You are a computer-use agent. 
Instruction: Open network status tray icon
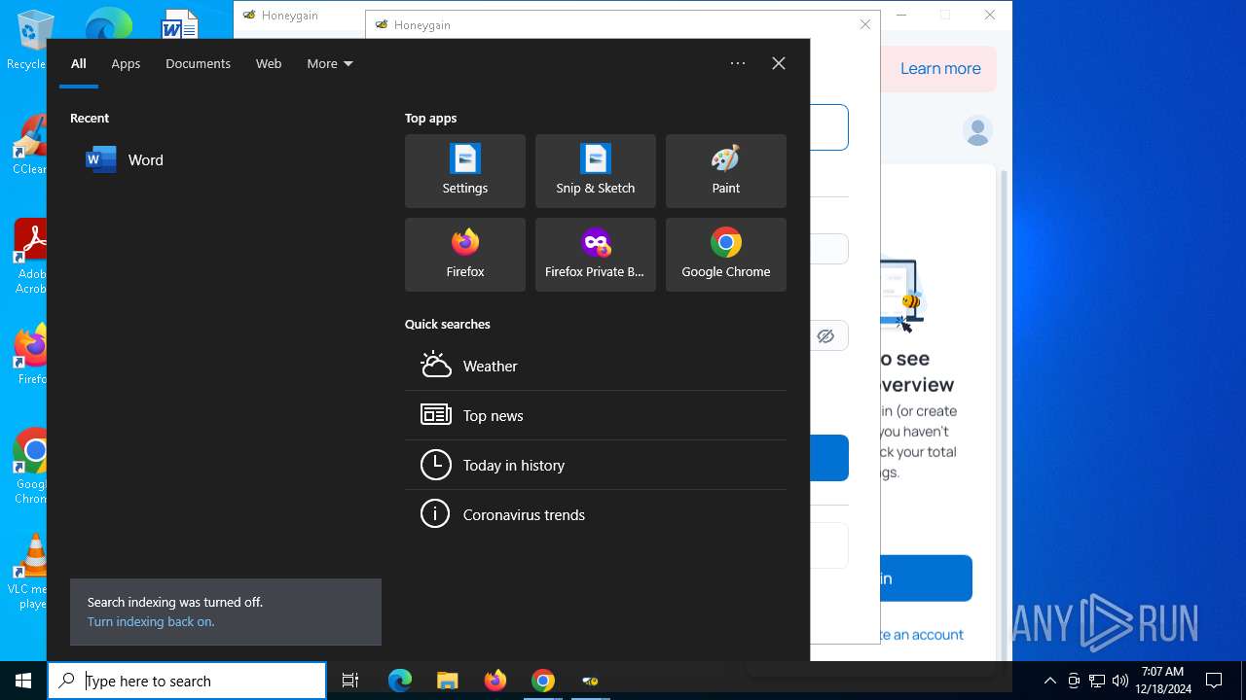pos(1097,681)
